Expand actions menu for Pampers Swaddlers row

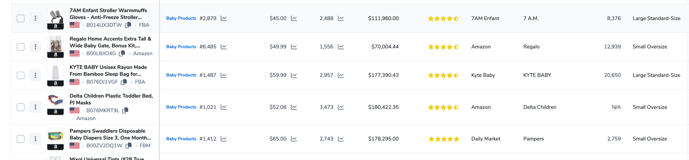tap(35, 139)
